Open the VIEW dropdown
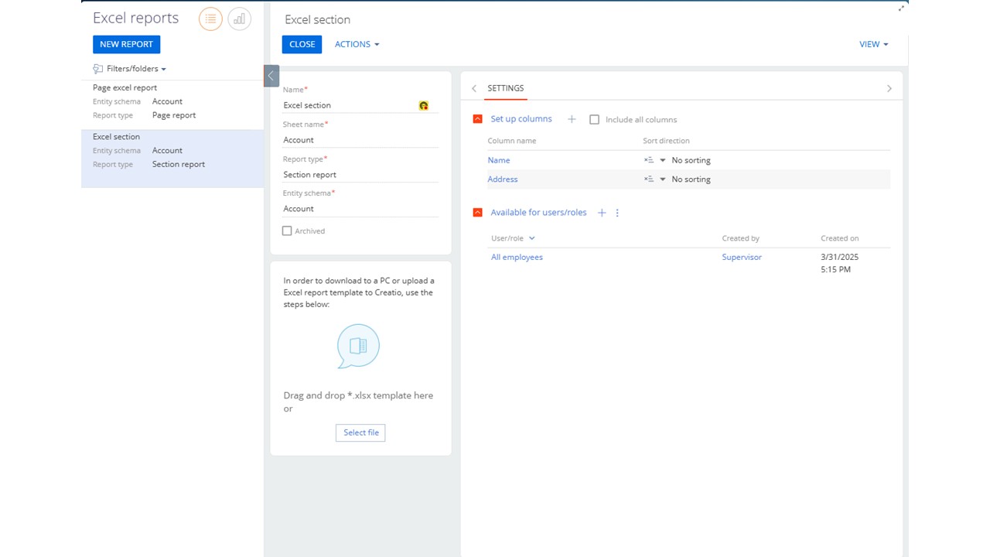990x557 pixels. pos(872,44)
